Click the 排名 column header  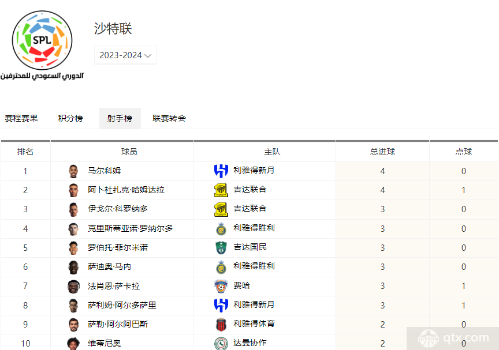point(25,152)
